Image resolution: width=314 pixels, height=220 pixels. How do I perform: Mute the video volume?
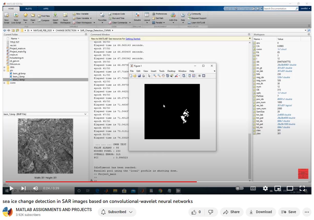(36, 188)
